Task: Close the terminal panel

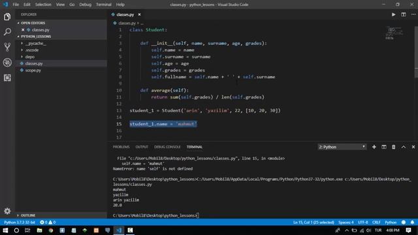Action: click(413, 147)
